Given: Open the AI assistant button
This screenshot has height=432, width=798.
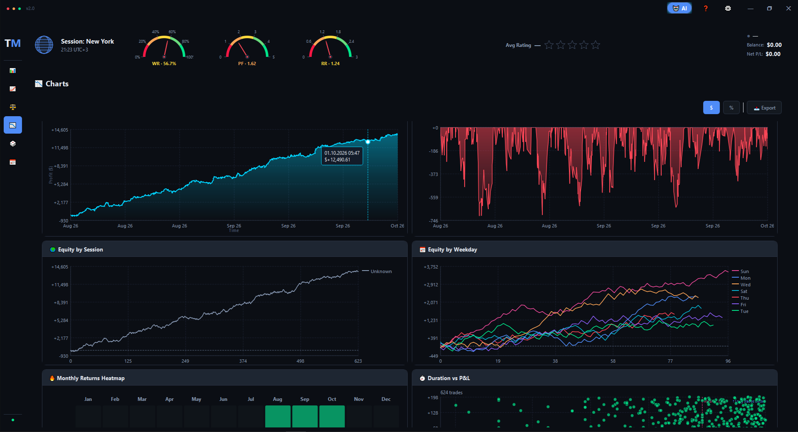Looking at the screenshot, I should (x=680, y=8).
